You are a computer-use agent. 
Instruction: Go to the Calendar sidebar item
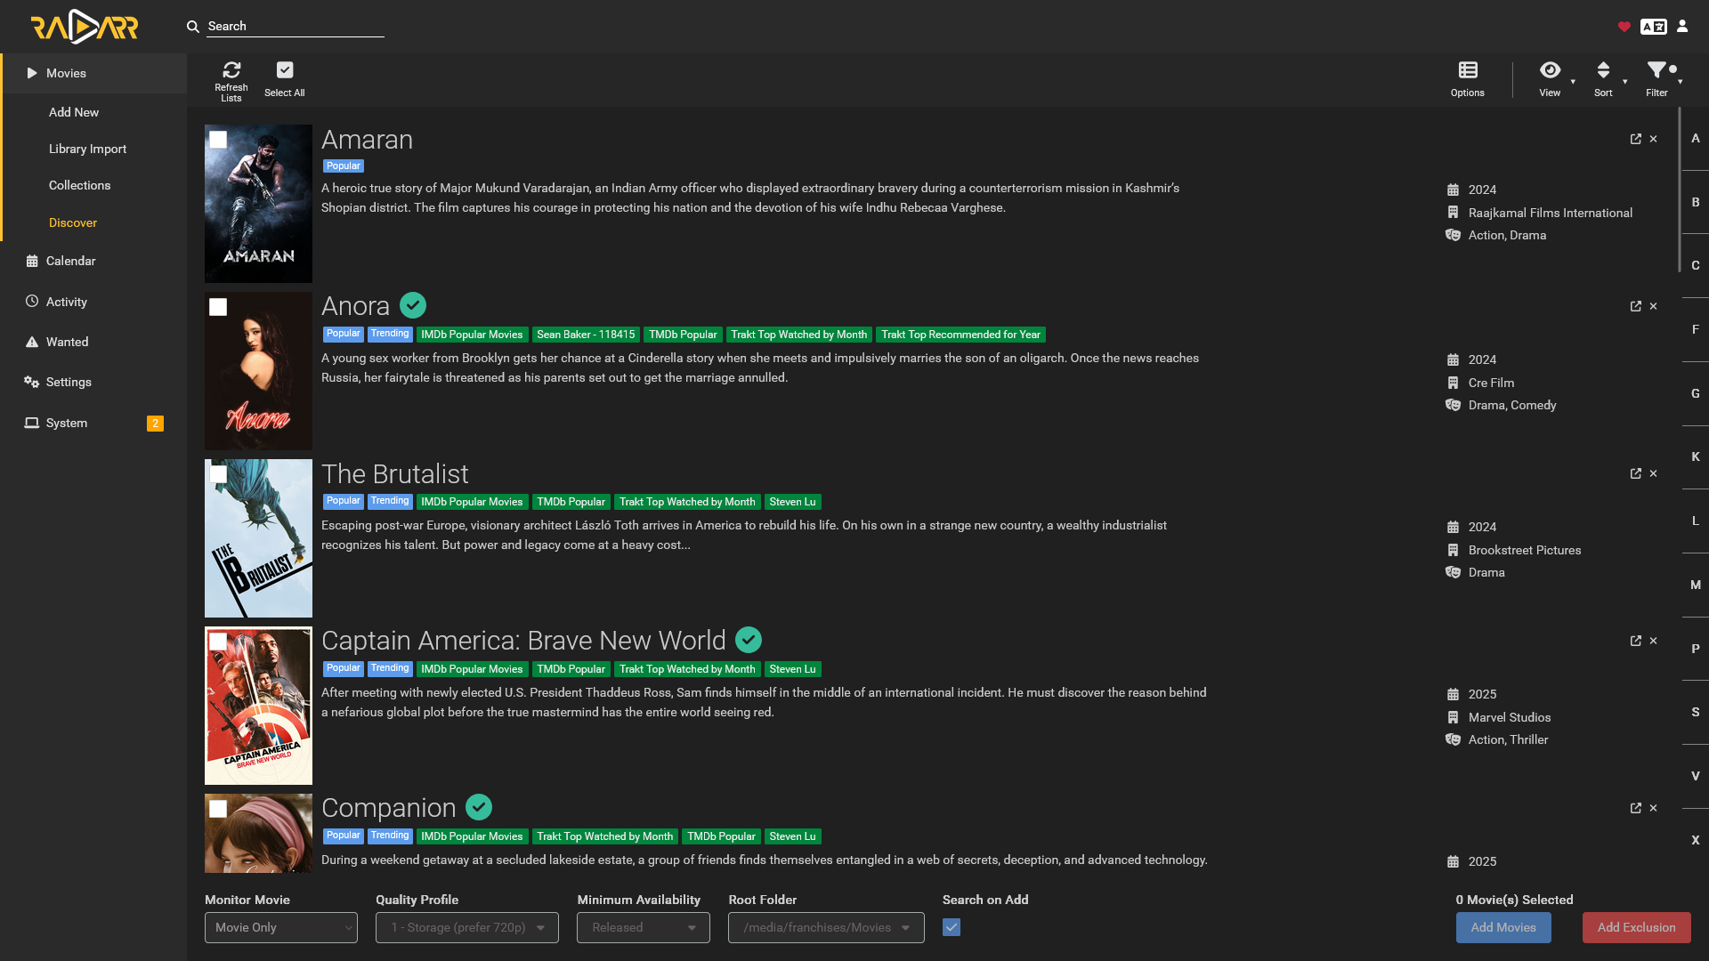point(71,261)
